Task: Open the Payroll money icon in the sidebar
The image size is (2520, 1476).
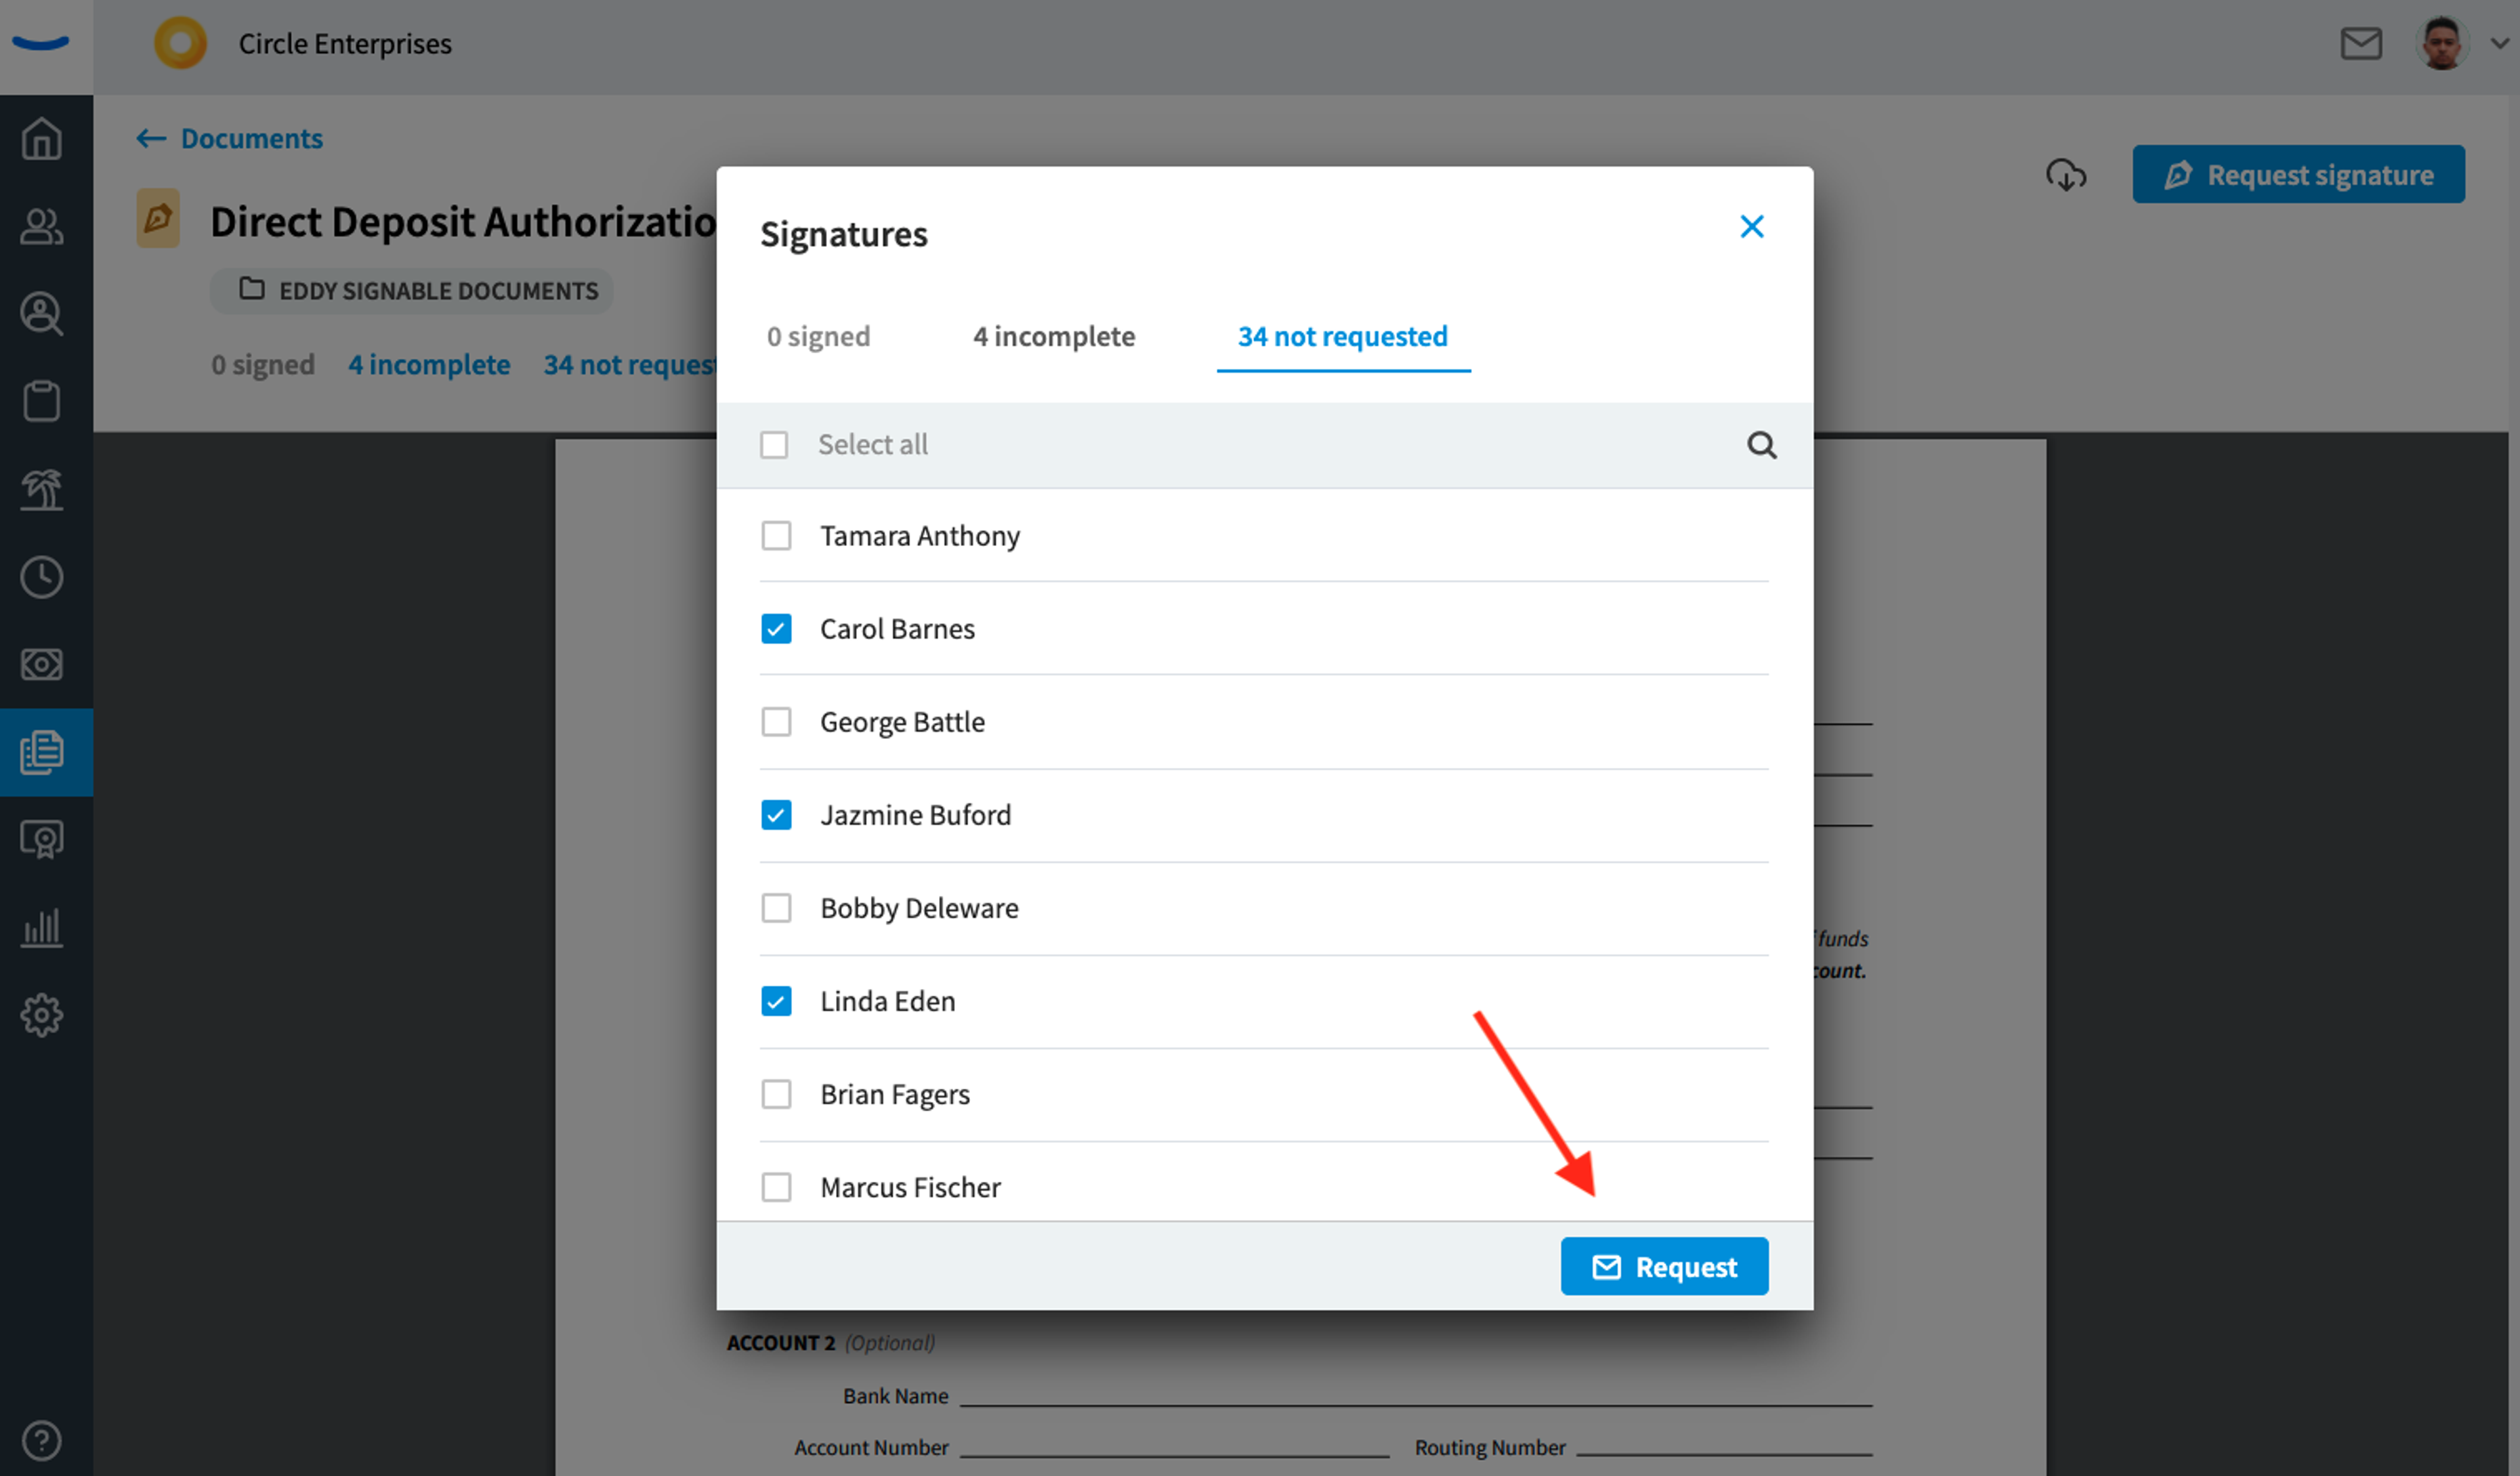Action: tap(42, 664)
